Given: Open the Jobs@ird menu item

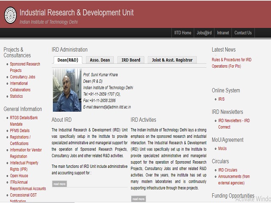Looking at the screenshot, I should point(204,33).
